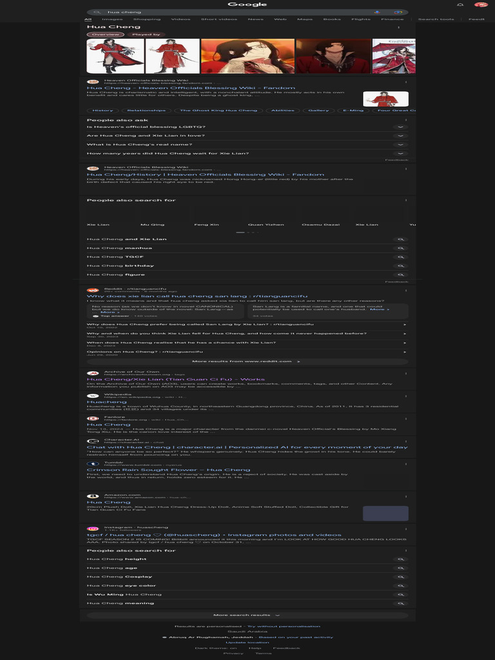
Task: Open first Hua Cheng character image thumbnail
Action: point(115,56)
